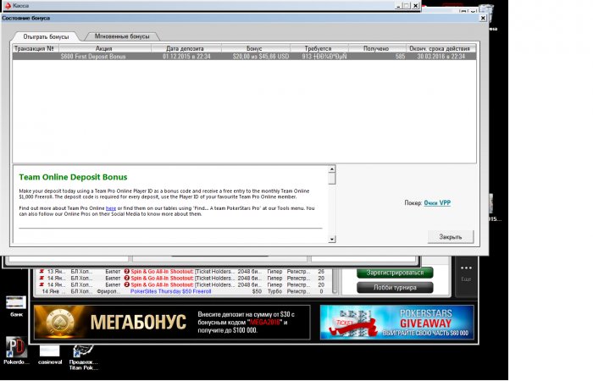The width and height of the screenshot is (593, 381).
Task: Click the 30.03.2016 в 22:34 expiry cell
Action: click(x=441, y=57)
